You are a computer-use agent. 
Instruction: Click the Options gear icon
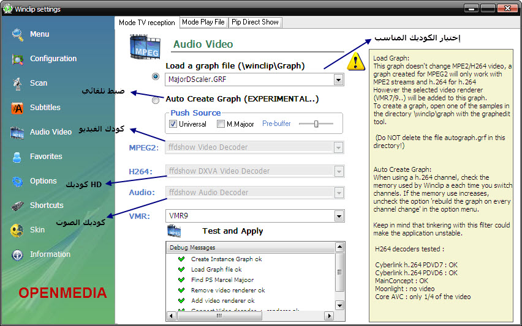(x=17, y=182)
